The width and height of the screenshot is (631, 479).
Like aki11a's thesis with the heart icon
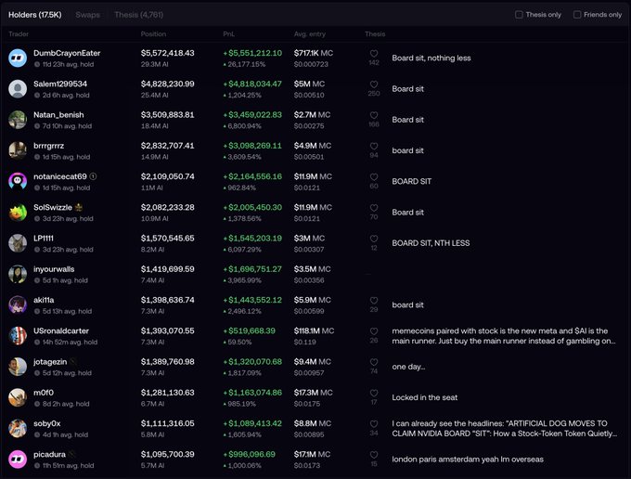[x=374, y=300]
